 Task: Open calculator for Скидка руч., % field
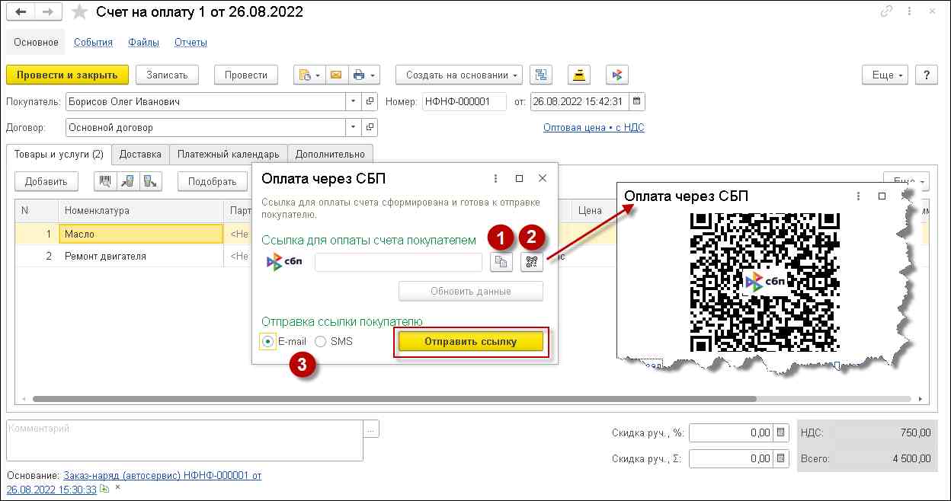[x=781, y=432]
